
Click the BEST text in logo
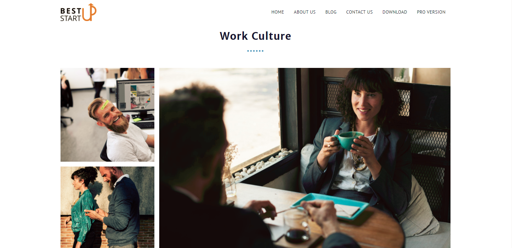pos(71,11)
